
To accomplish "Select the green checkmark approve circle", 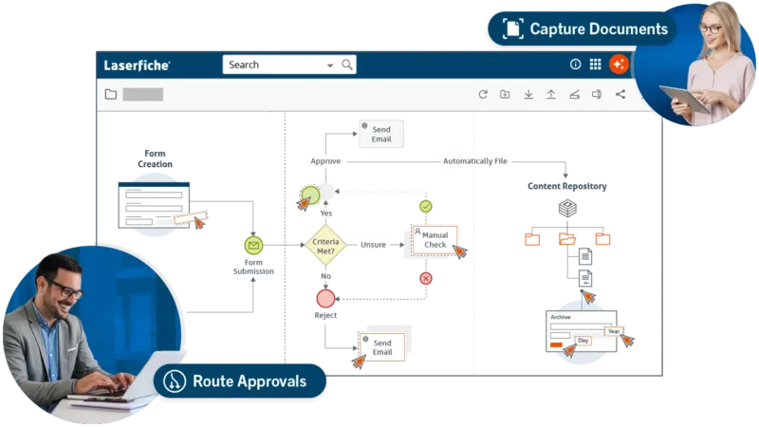I will coord(426,206).
